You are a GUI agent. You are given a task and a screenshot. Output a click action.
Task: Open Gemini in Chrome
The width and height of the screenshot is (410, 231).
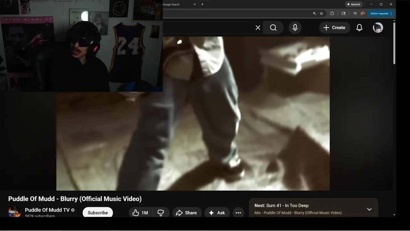(x=354, y=4)
